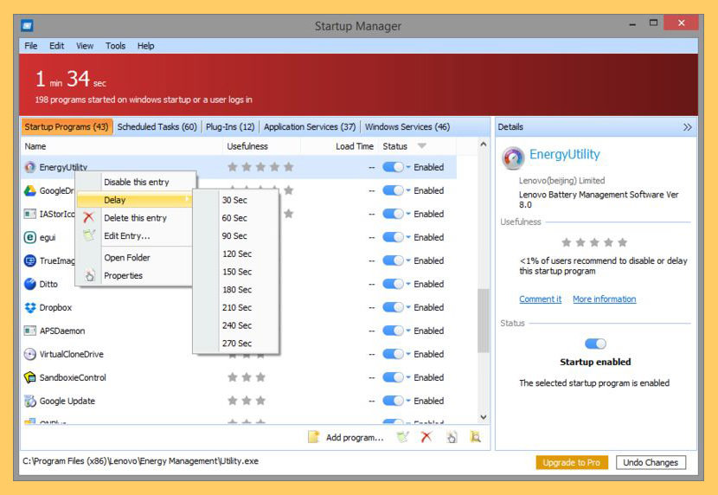Click the pencil icon beside Edit Entry
The width and height of the screenshot is (718, 495).
click(89, 235)
